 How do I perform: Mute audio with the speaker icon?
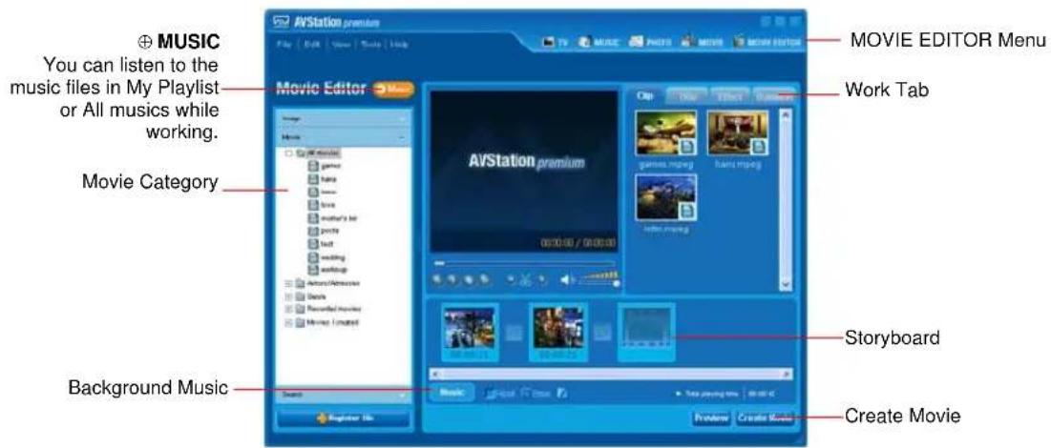tap(566, 280)
